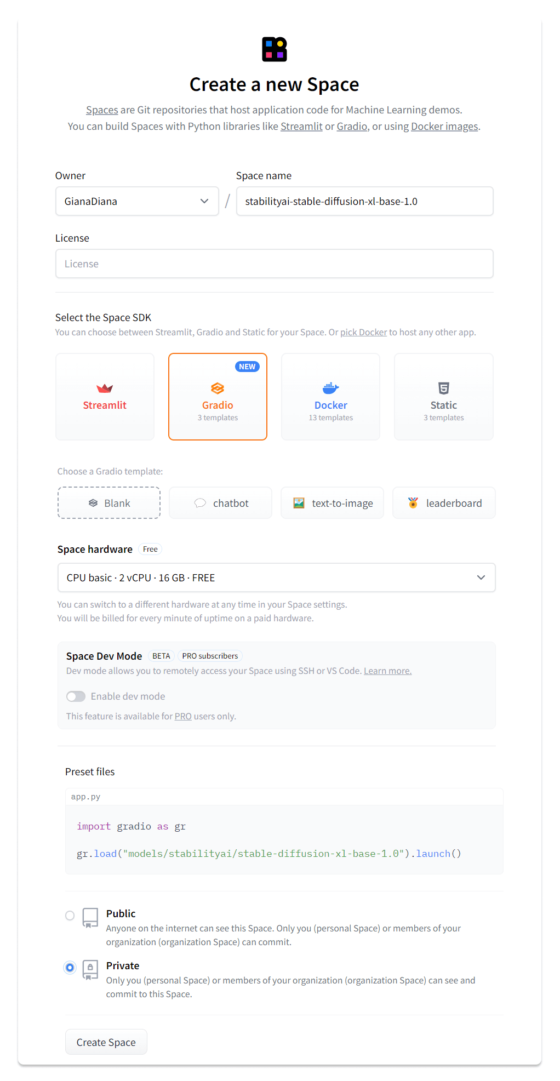The height and width of the screenshot is (1081, 560).
Task: Click the text-to-image picture icon
Action: coord(299,503)
